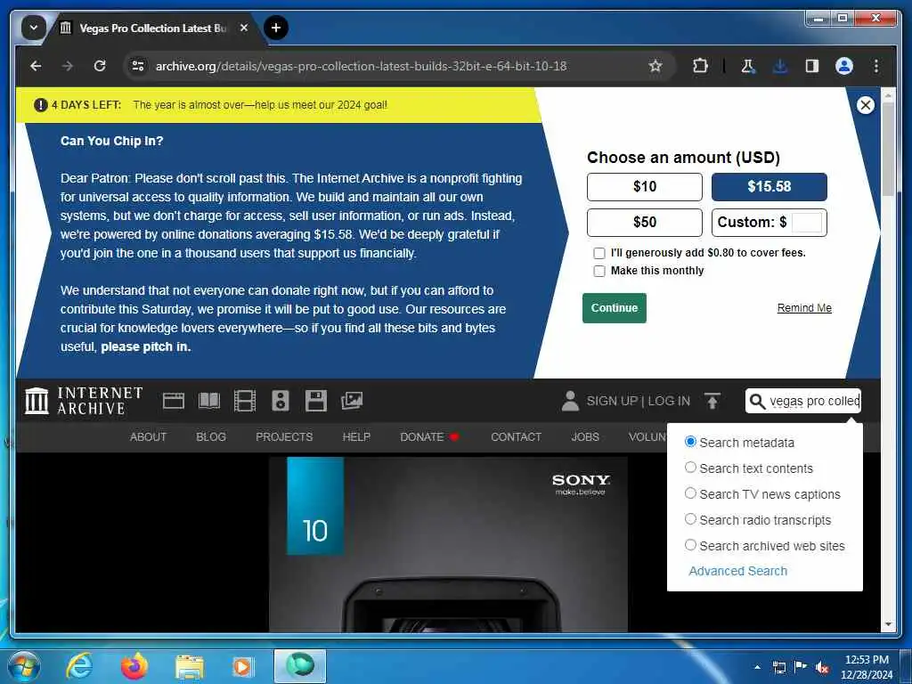Open the PROJECTS menu item

[284, 436]
